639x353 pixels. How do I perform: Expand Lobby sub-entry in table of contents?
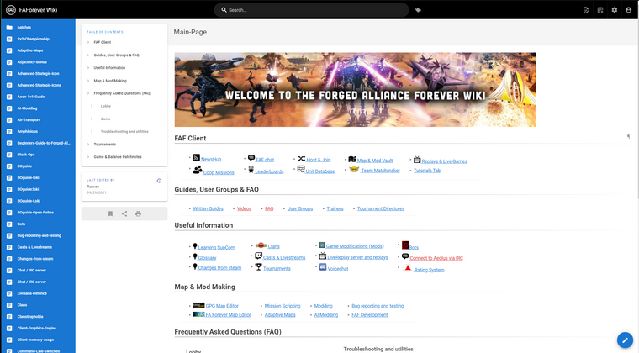(x=92, y=106)
